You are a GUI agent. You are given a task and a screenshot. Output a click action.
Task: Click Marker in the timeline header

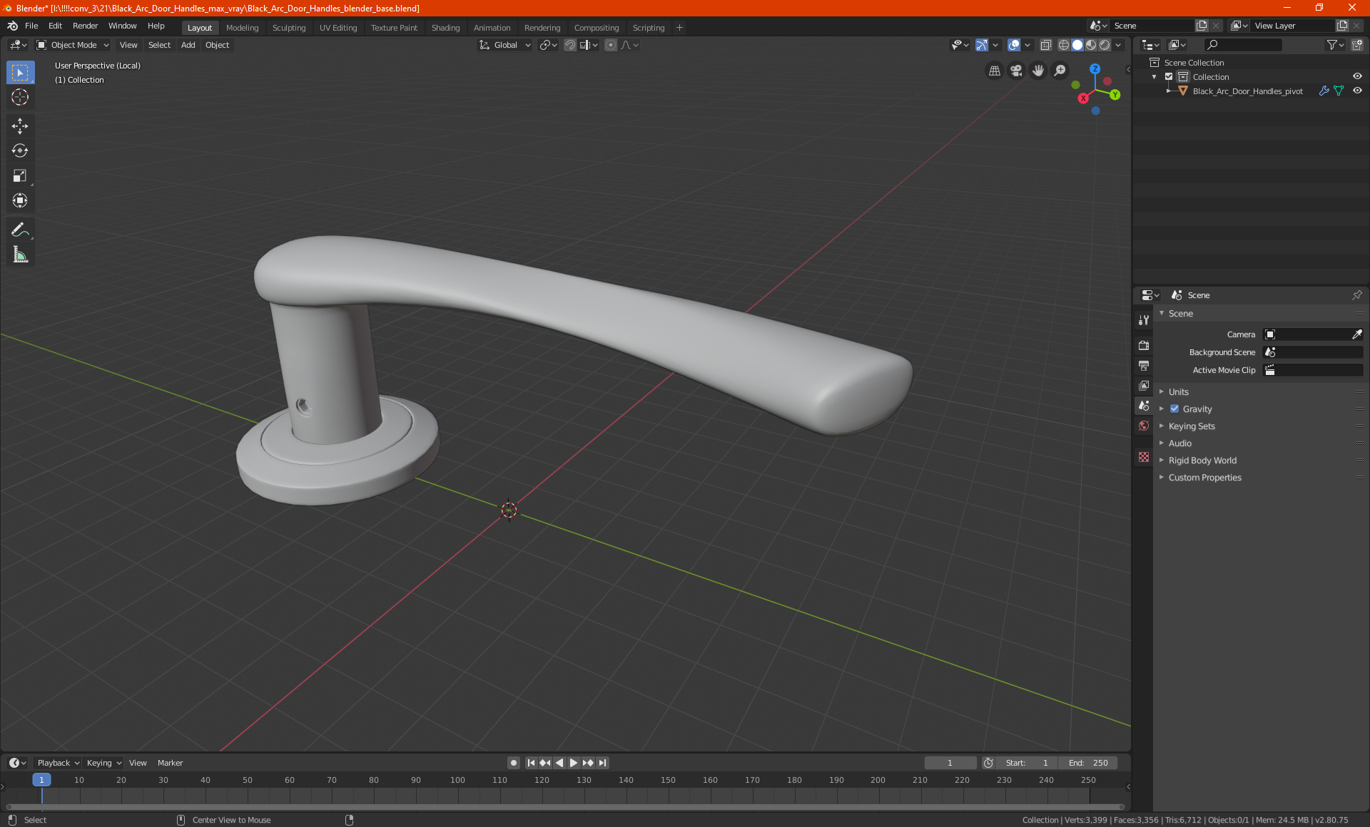[x=170, y=763]
